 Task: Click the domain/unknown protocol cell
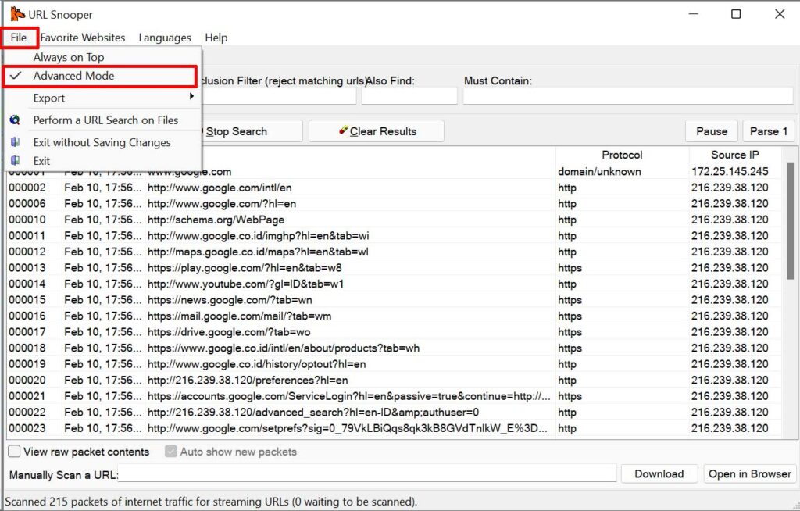[x=599, y=172]
